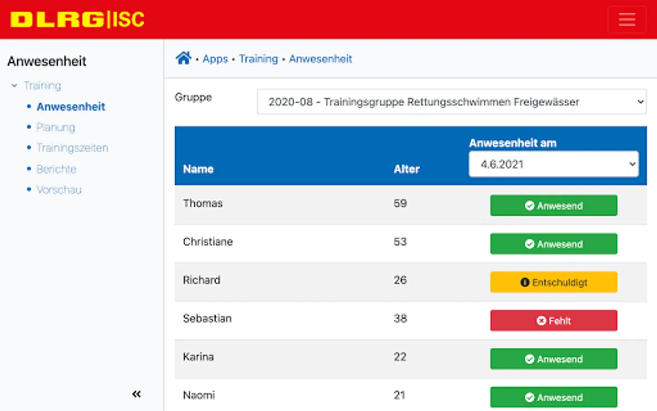Select Anwesenheit in the sidebar navigation
The height and width of the screenshot is (411, 657).
71,106
